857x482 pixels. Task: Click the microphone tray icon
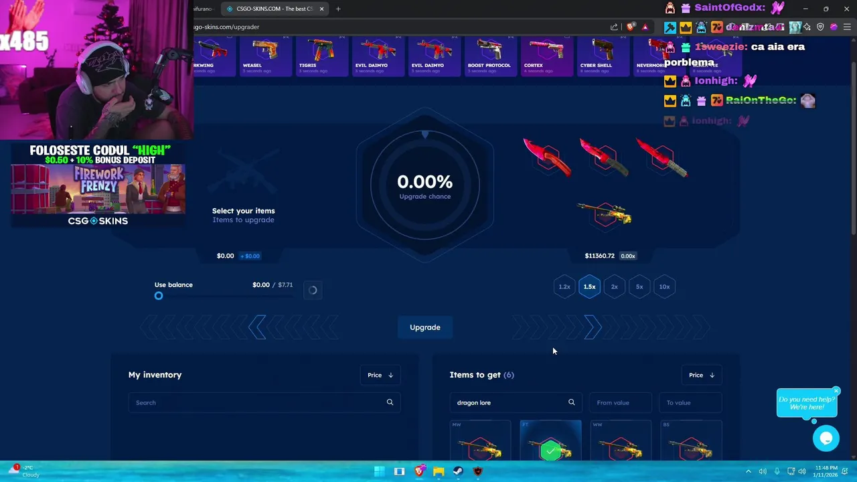point(777,471)
